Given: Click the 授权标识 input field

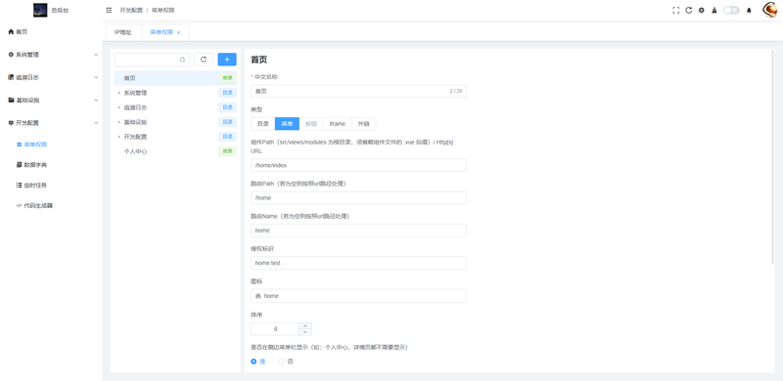Looking at the screenshot, I should pos(358,263).
